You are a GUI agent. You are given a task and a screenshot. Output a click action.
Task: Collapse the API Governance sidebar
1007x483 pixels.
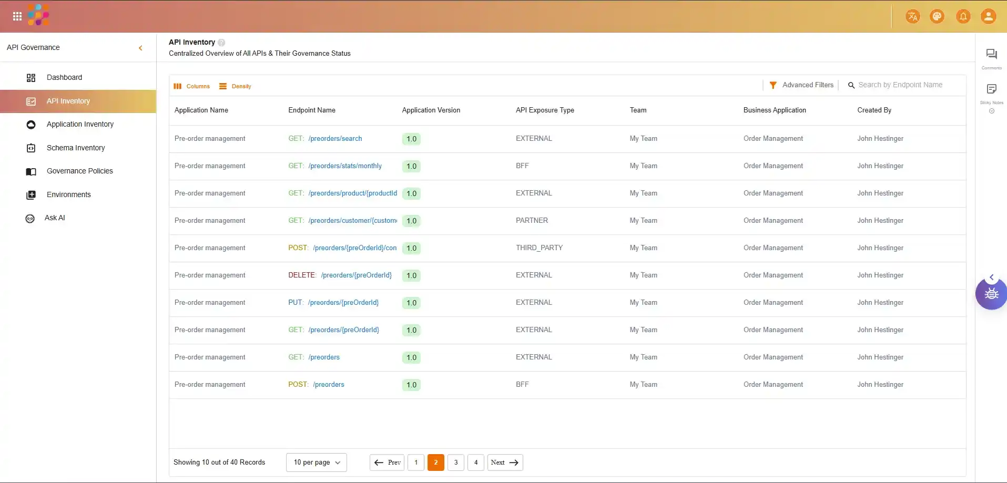point(140,48)
